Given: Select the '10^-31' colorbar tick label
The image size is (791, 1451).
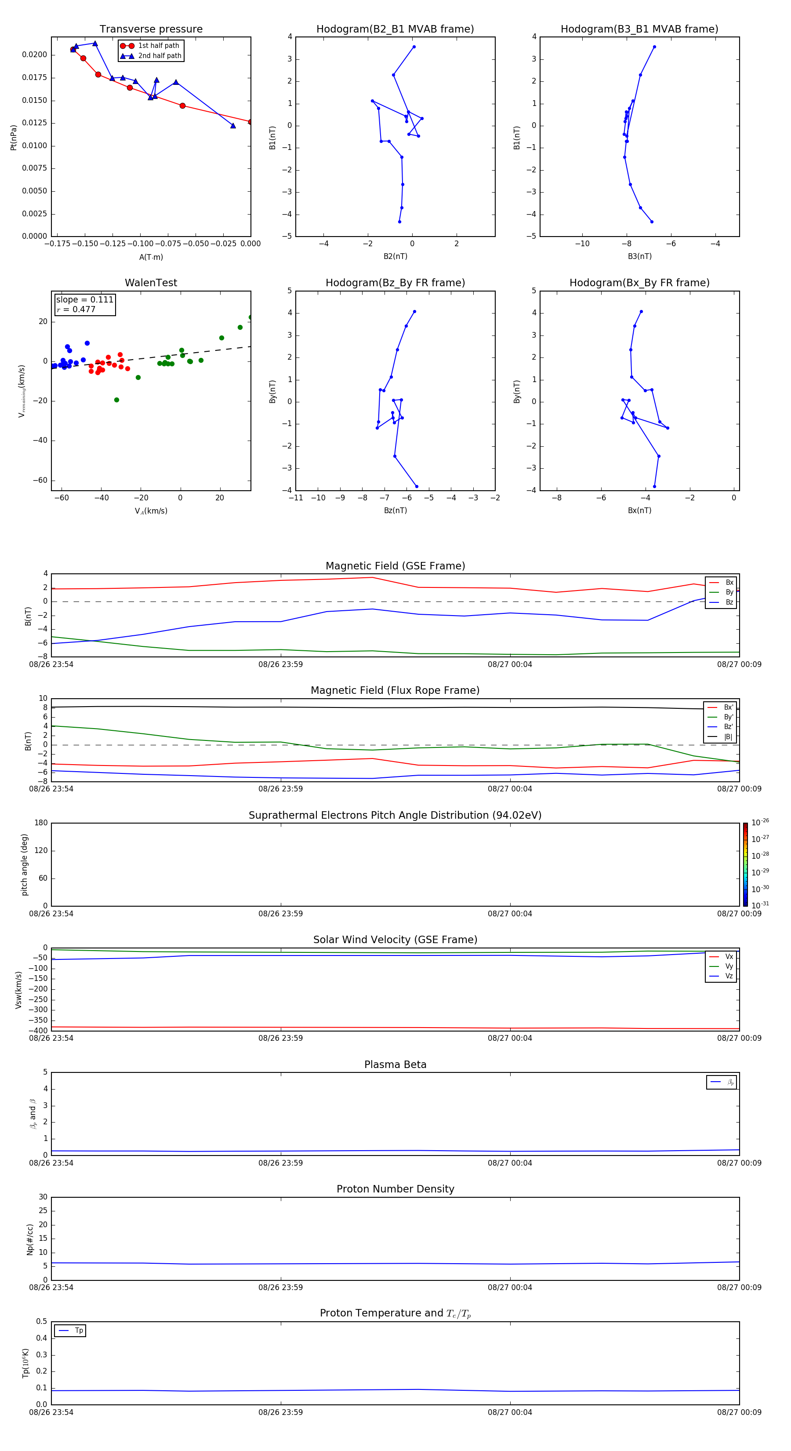Looking at the screenshot, I should pos(760,905).
